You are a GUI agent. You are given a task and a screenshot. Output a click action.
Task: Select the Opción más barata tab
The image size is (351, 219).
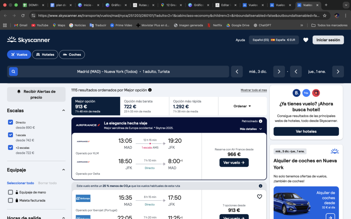coord(144,106)
